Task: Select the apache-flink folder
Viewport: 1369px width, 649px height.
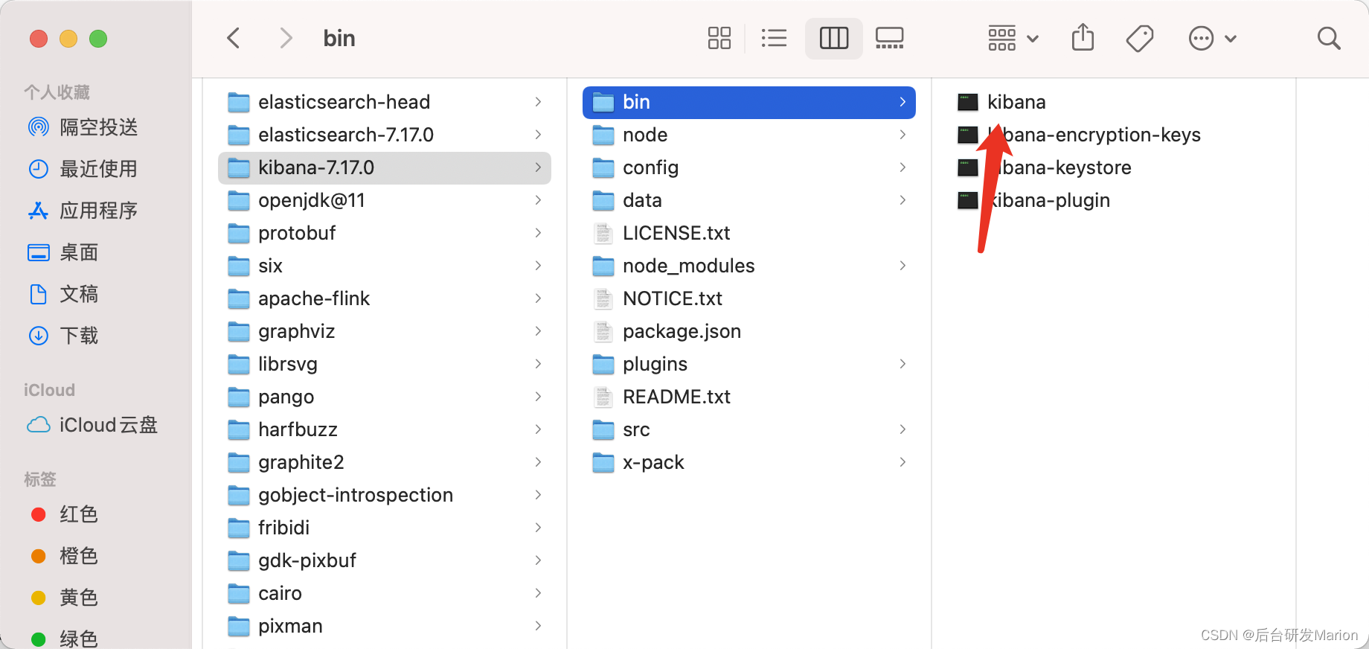Action: pyautogui.click(x=385, y=298)
